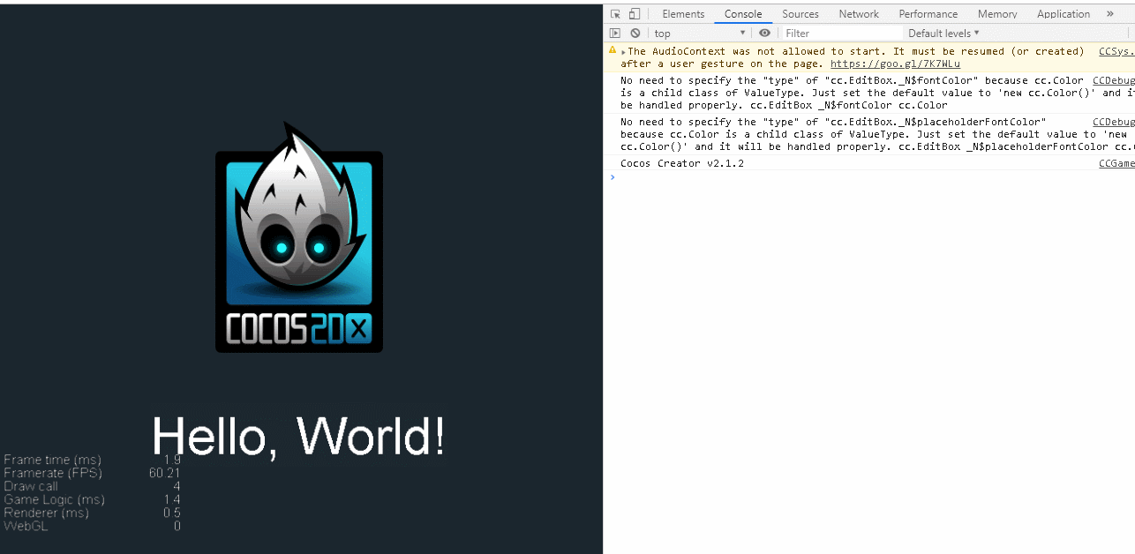Screen dimensions: 1135x554
Task: Open CCDebug link on fontColor message
Action: (1114, 80)
